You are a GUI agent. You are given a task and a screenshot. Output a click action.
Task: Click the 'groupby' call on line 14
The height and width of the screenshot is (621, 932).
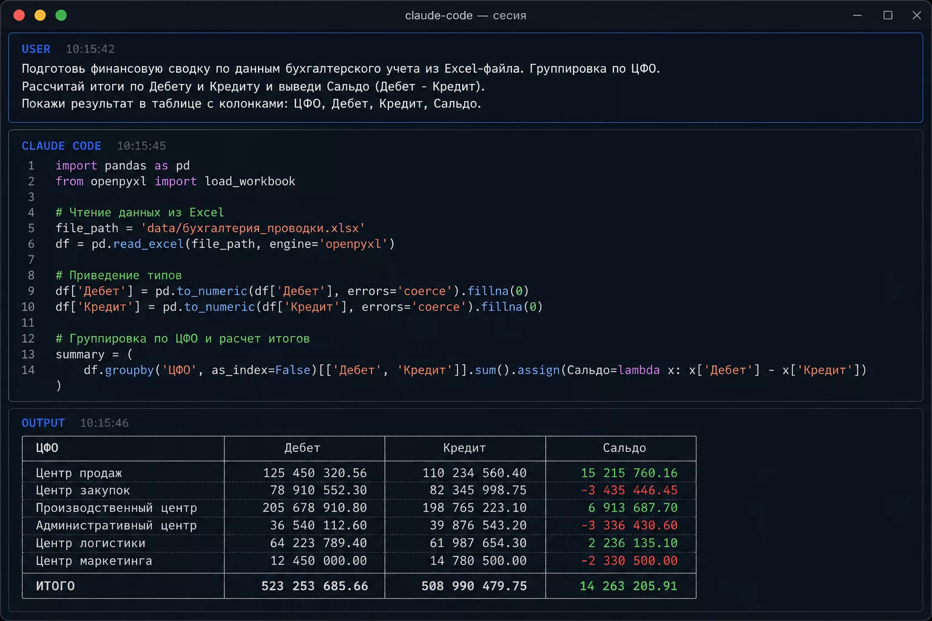click(129, 371)
